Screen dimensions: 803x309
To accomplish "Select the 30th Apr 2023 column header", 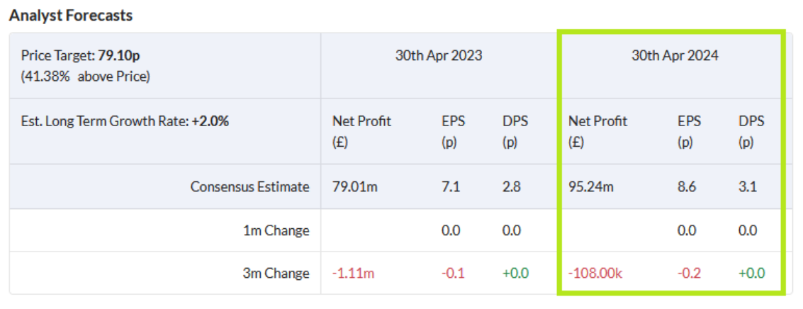I will click(x=439, y=55).
